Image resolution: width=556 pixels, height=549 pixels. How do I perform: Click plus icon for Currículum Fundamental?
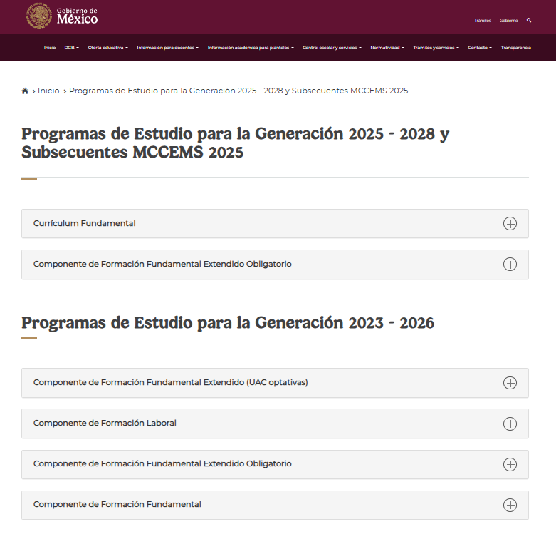(x=510, y=224)
